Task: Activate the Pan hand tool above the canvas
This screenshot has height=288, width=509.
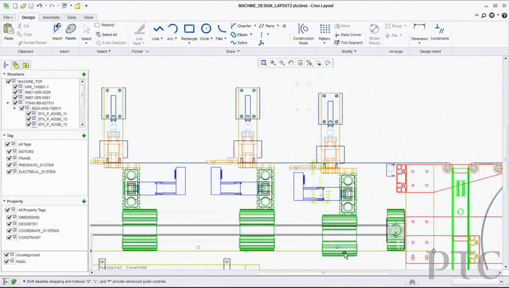Action: point(291,63)
